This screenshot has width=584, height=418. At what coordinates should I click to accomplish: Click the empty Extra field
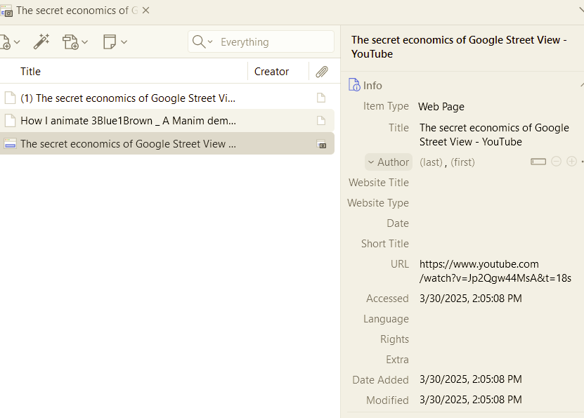(x=498, y=360)
